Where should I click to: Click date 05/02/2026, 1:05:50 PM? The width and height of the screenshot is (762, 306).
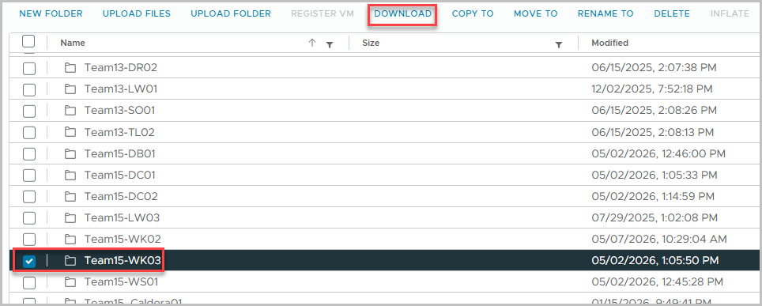[x=655, y=261]
